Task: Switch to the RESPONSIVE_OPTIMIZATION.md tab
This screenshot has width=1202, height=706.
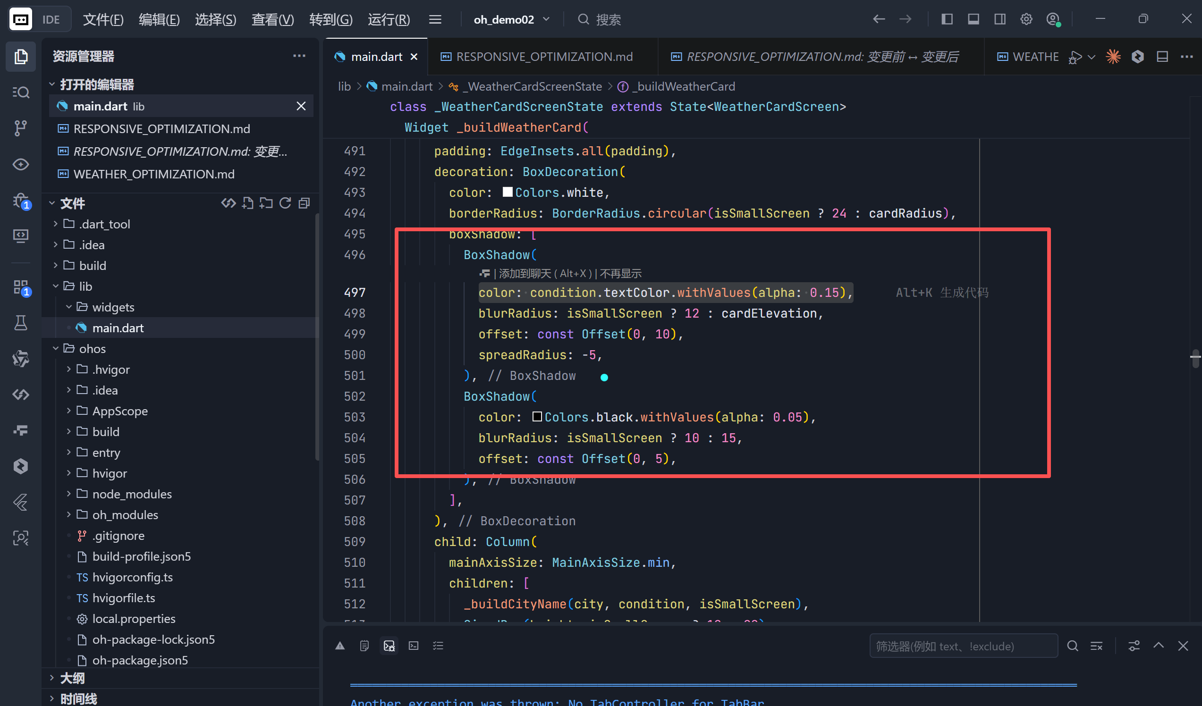Action: [544, 57]
